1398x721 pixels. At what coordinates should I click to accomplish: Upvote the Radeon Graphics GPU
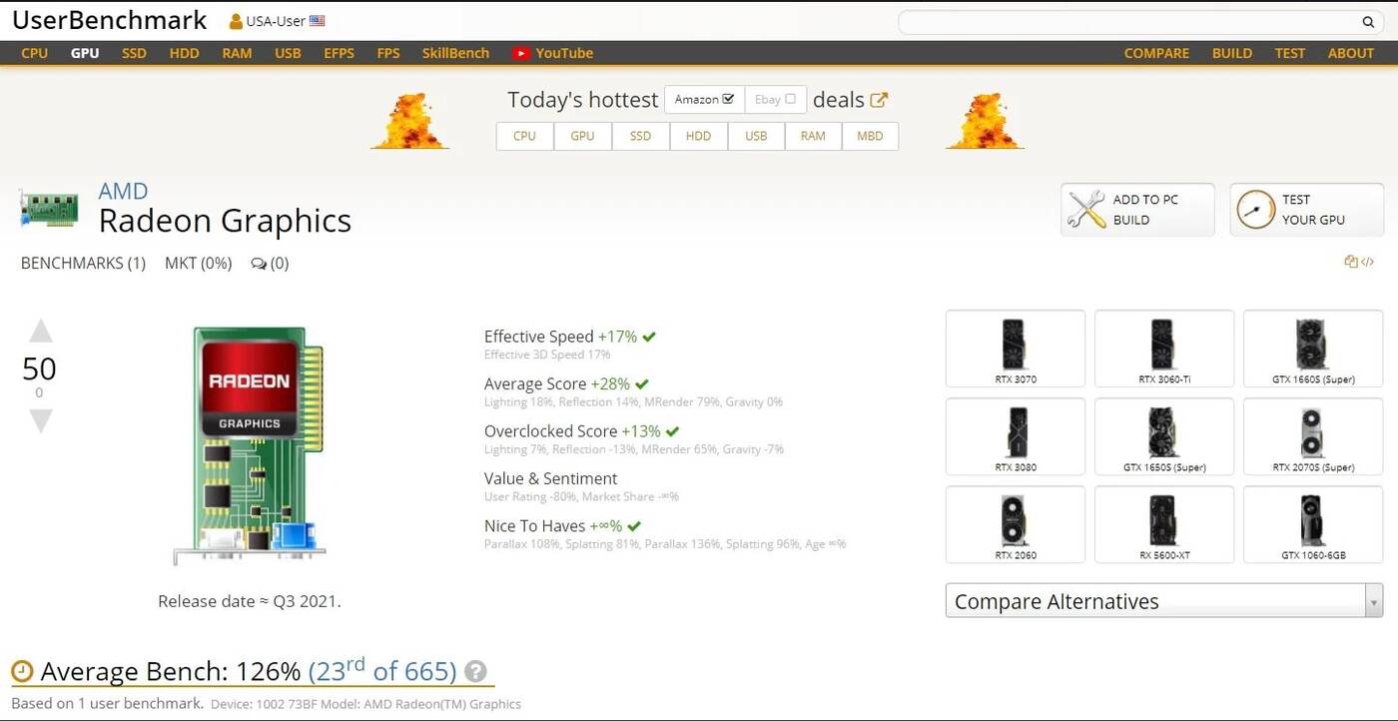click(x=40, y=332)
